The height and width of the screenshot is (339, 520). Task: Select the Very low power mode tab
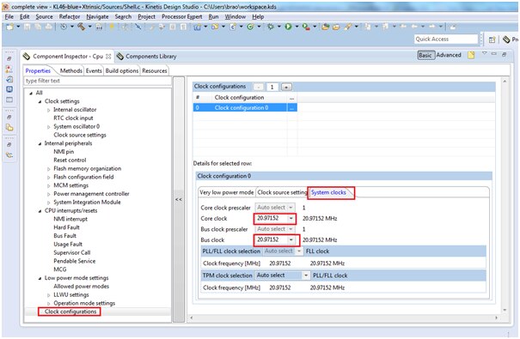pyautogui.click(x=227, y=192)
